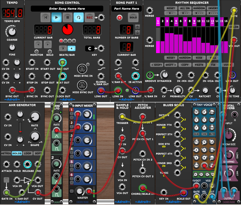Click the 16' knob on Tiny Voice
Viewport: 241px width, 205px height.
(x=196, y=112)
